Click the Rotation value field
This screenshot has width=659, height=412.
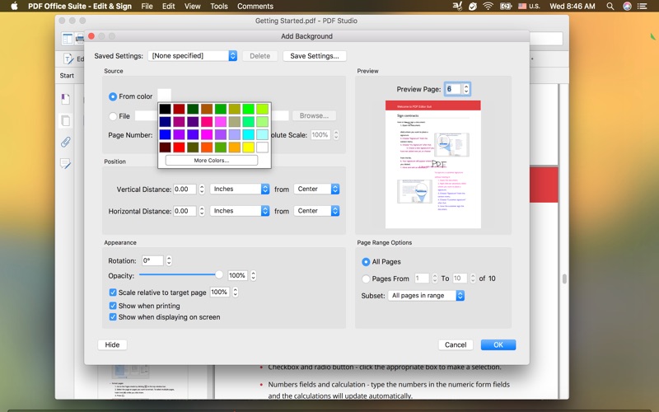(x=152, y=260)
